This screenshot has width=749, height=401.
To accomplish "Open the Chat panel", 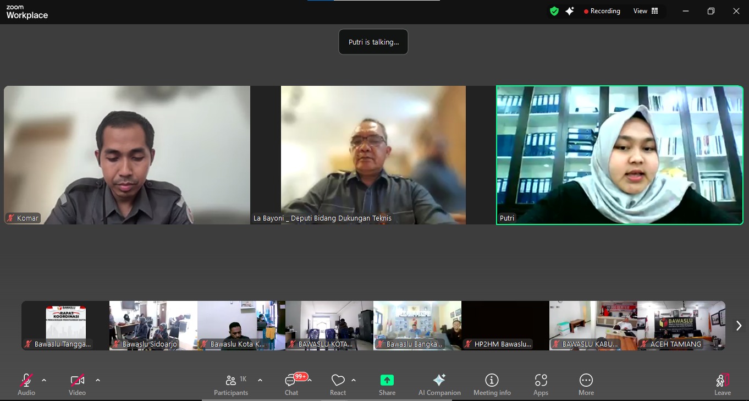I will [x=291, y=384].
